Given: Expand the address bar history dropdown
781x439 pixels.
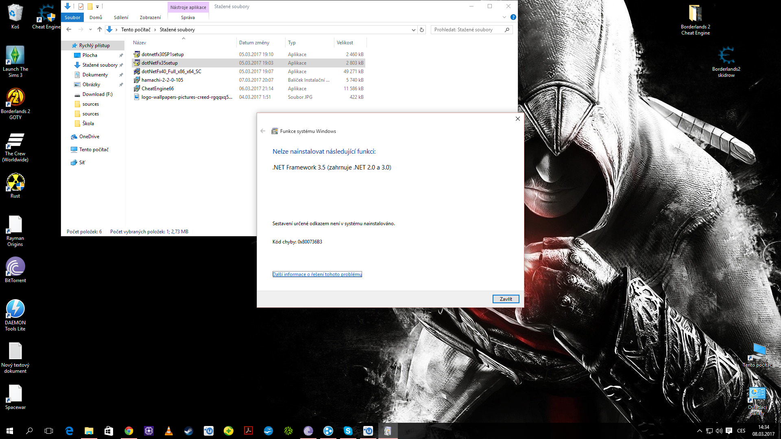Looking at the screenshot, I should [x=413, y=30].
